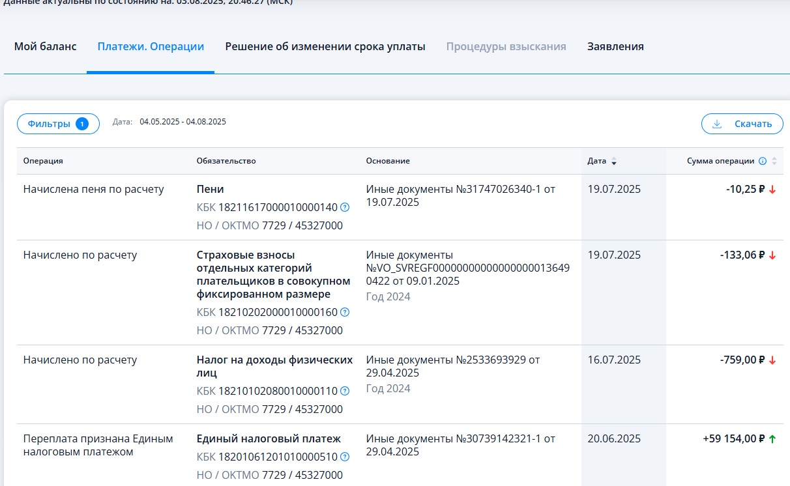Switch to the Мой баланс tab
This screenshot has width=790, height=486.
click(x=46, y=47)
